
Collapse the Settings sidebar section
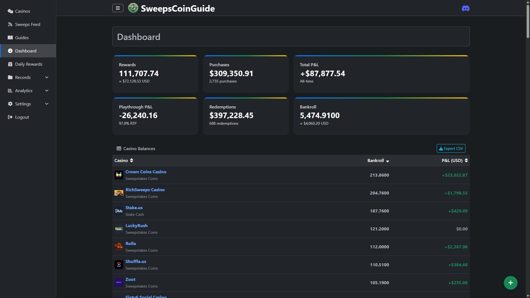click(x=47, y=104)
